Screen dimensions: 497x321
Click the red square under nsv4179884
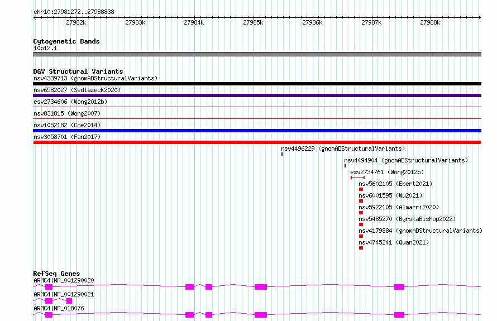coord(361,236)
